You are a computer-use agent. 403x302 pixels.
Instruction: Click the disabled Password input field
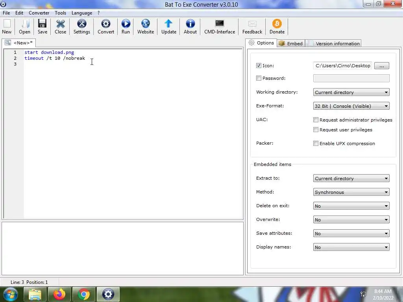(351, 78)
